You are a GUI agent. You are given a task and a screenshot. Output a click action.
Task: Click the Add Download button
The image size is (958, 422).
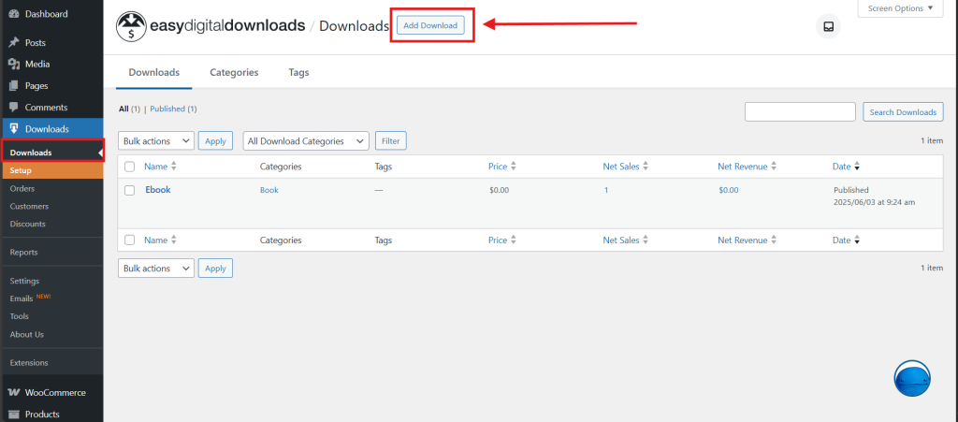tap(430, 25)
